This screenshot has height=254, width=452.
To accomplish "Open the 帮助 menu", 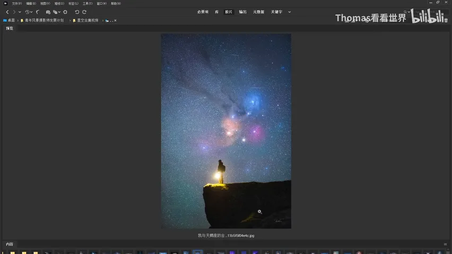I will pos(116,4).
